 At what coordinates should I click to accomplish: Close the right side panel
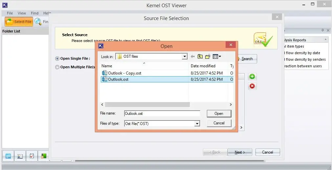tap(328, 31)
